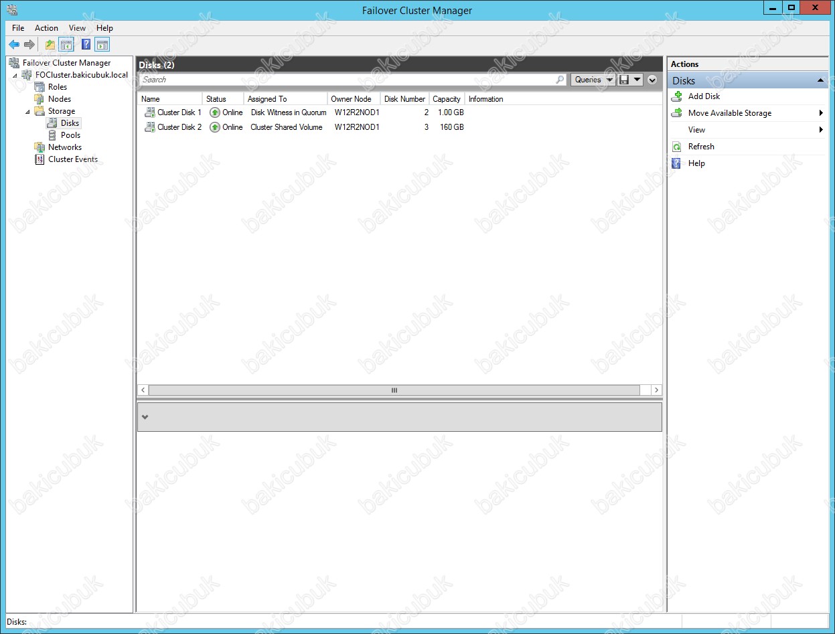The height and width of the screenshot is (634, 835).
Task: Collapse the Disks section in Actions pane
Action: coord(820,81)
